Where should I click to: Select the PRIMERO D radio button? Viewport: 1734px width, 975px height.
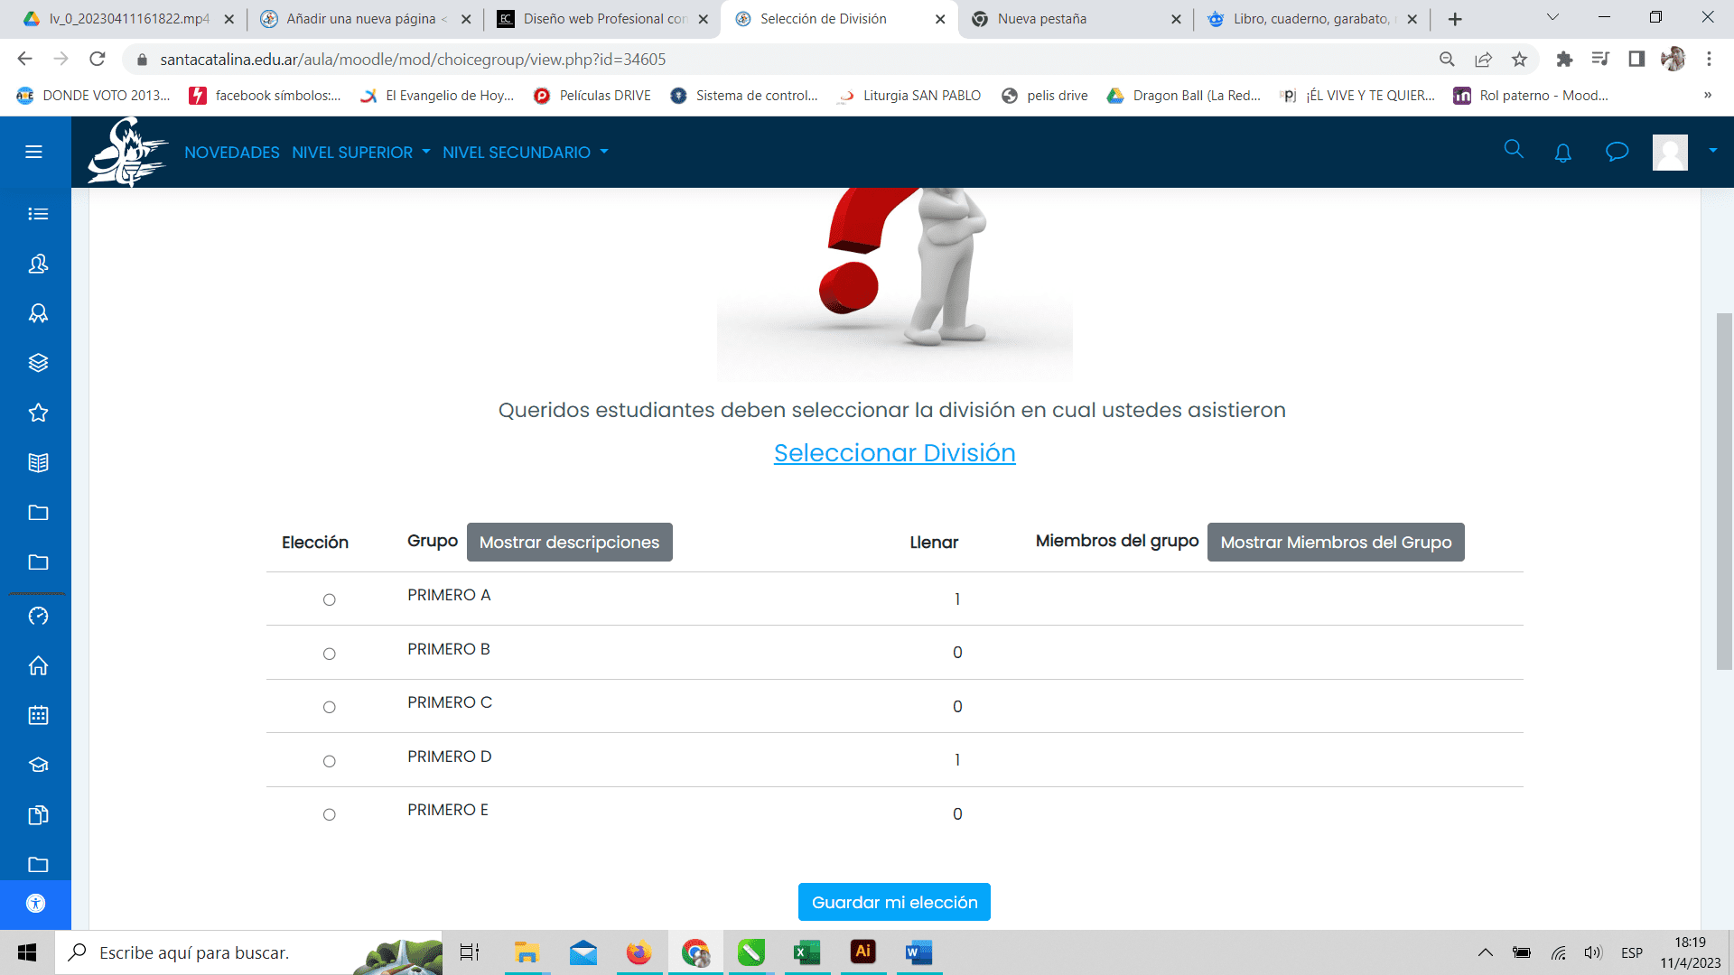(330, 761)
